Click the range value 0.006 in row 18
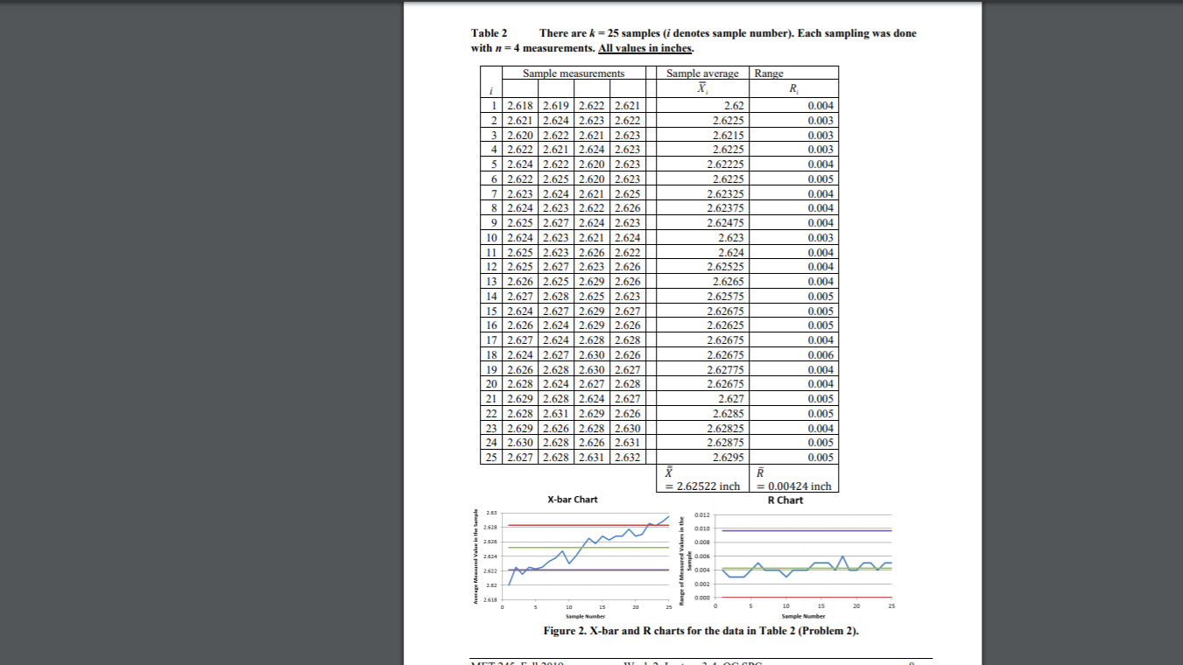This screenshot has width=1183, height=665. (821, 354)
